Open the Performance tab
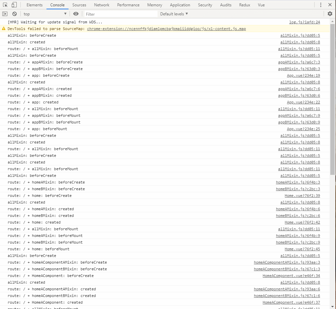 click(x=128, y=5)
